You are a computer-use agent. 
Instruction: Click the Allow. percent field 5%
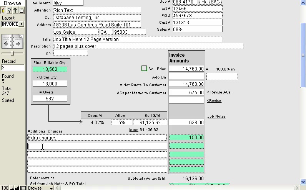[121, 122]
